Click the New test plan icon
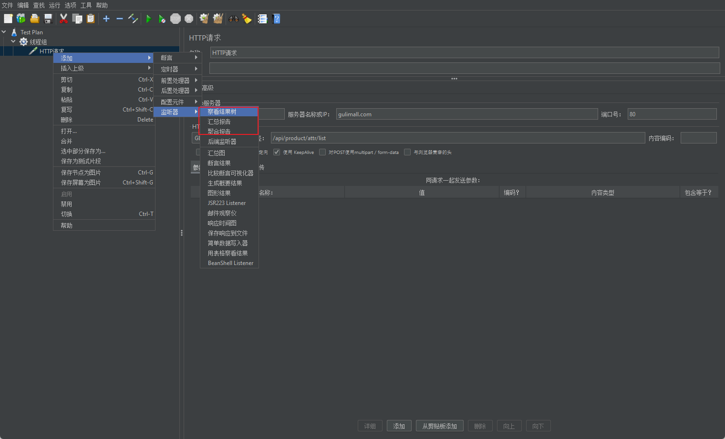This screenshot has height=439, width=725. (8, 19)
